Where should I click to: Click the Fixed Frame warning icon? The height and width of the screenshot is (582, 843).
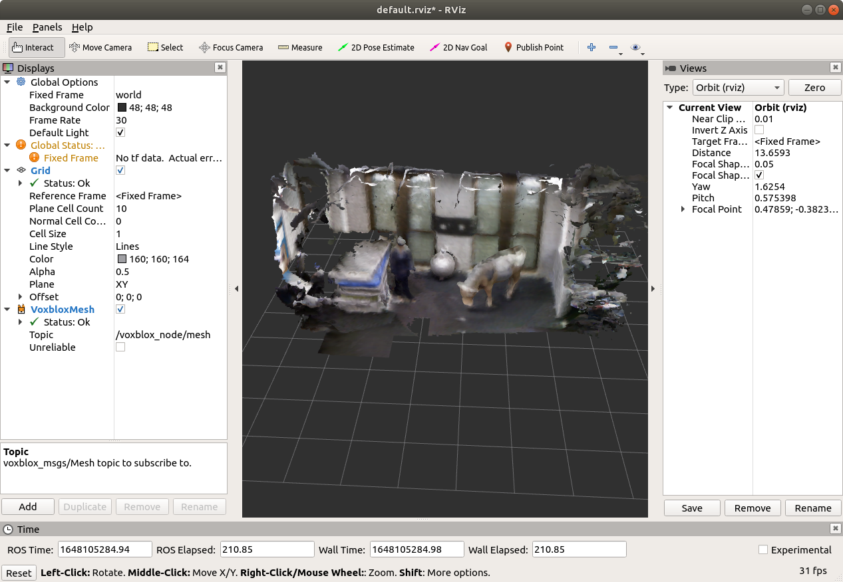35,157
